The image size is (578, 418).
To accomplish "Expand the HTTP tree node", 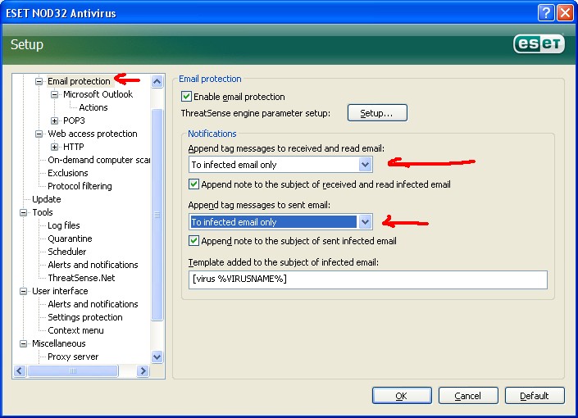I will tap(54, 147).
